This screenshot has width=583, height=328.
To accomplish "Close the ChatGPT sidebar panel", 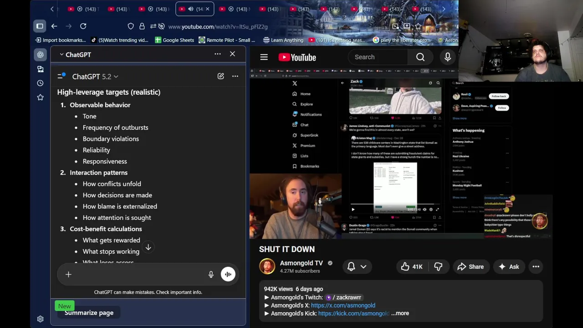I will coord(232,54).
